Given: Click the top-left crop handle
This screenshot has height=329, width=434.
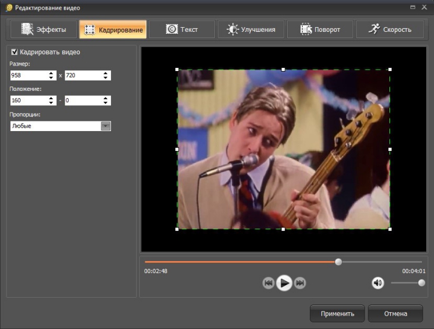Looking at the screenshot, I should tap(177, 70).
